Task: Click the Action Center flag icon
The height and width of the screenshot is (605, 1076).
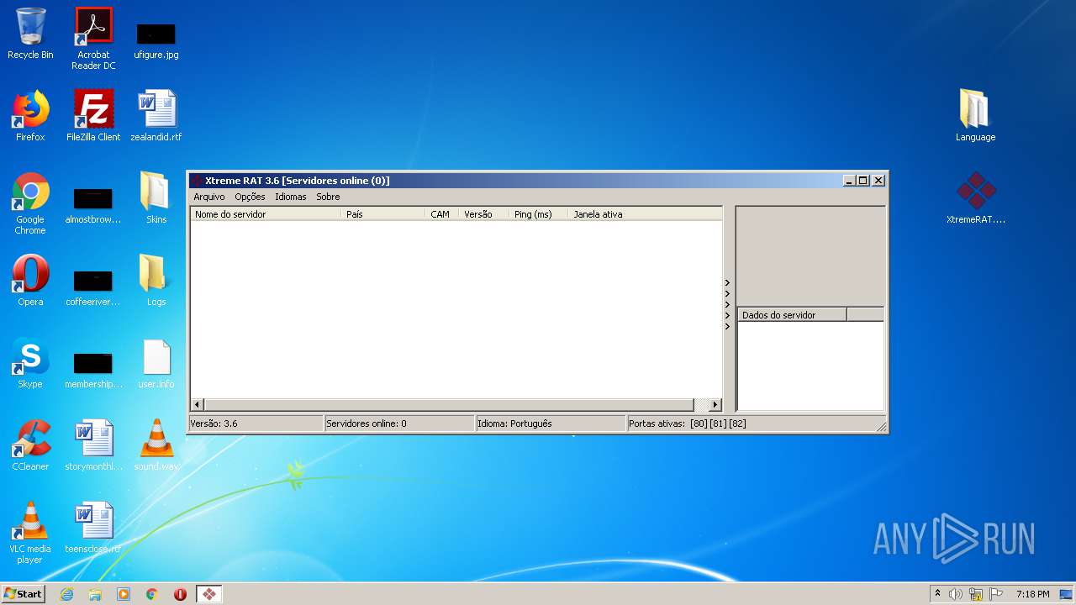Action: [996, 594]
